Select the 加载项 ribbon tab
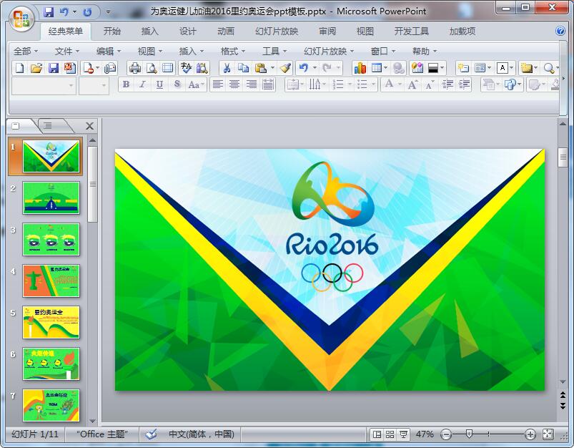The height and width of the screenshot is (448, 574). point(462,31)
